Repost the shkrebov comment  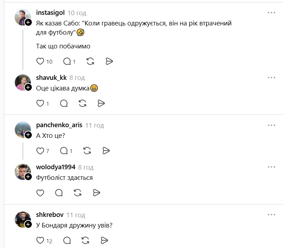[x=85, y=241]
